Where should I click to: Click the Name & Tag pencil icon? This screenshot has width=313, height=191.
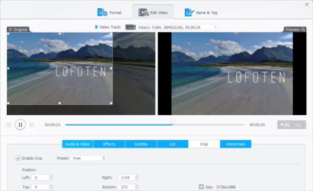point(189,12)
